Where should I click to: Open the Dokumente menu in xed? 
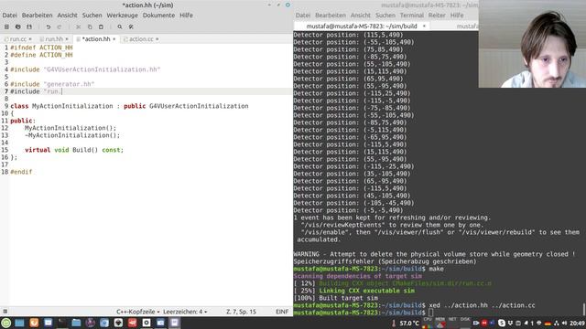[158, 16]
